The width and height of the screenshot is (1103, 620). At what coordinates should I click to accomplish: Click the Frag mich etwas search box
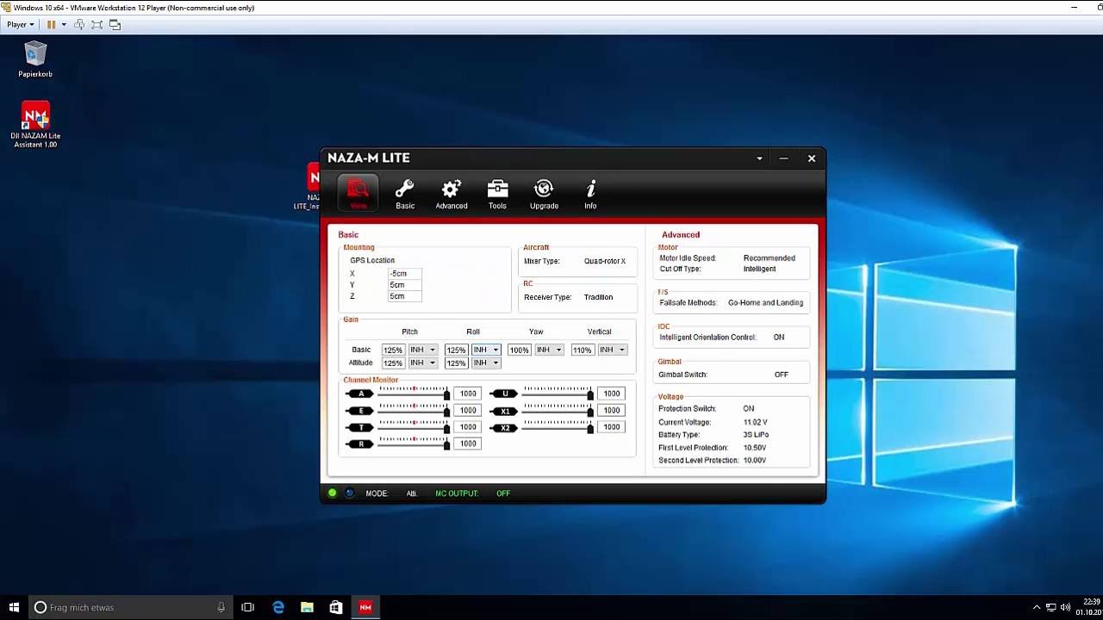pyautogui.click(x=130, y=607)
